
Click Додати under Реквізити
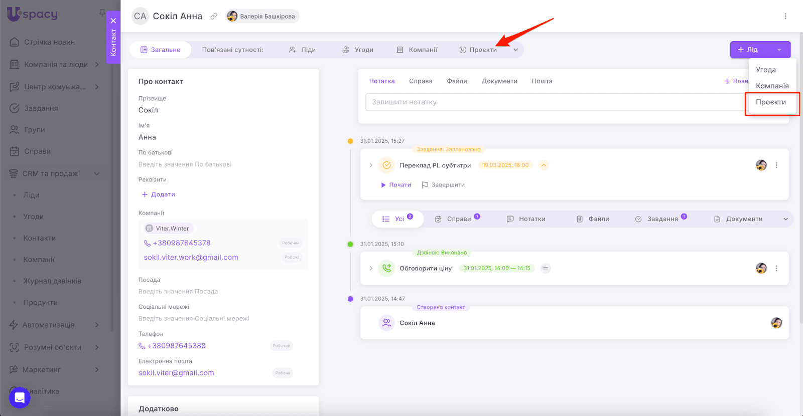pyautogui.click(x=158, y=194)
